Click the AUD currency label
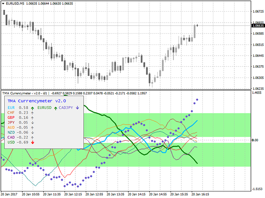 point(11,127)
